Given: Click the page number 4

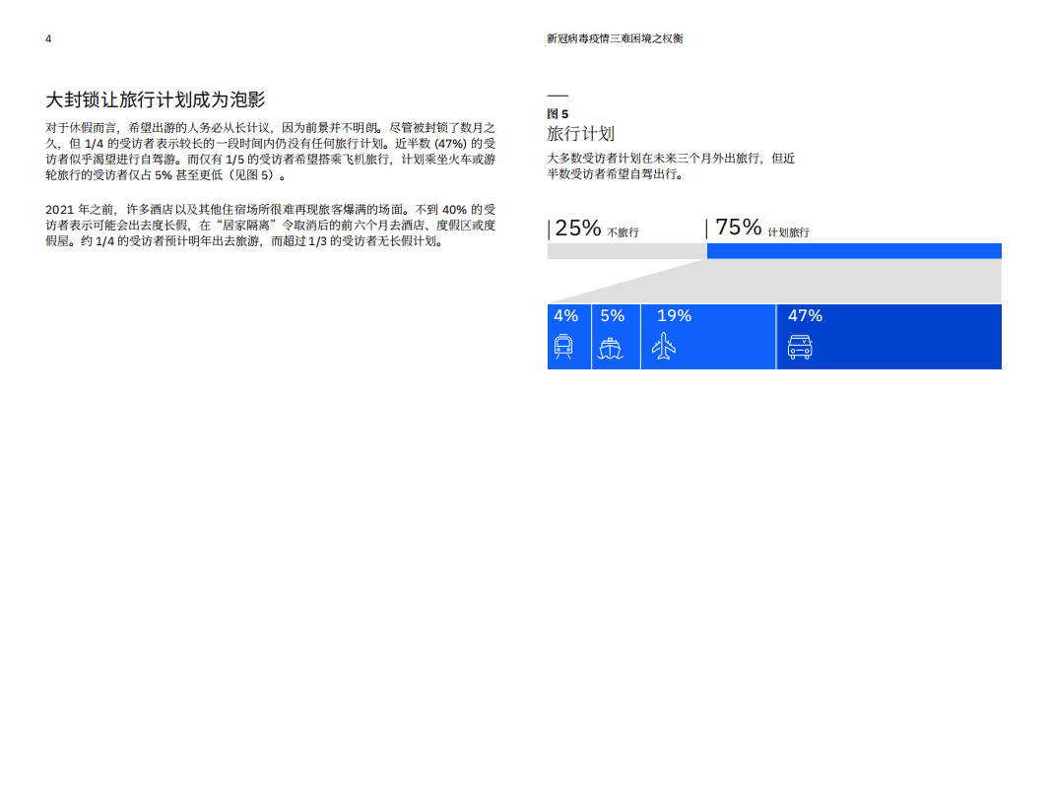Looking at the screenshot, I should coord(46,39).
